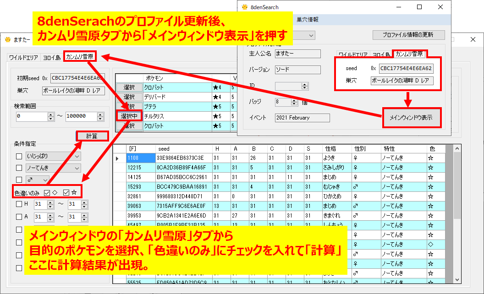Select the クロバット ★4 row button
Screen dimensions: 484x294
[129, 87]
